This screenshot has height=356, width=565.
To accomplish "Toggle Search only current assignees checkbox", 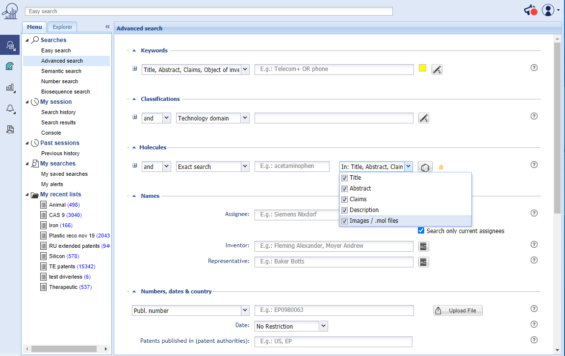I will point(421,231).
